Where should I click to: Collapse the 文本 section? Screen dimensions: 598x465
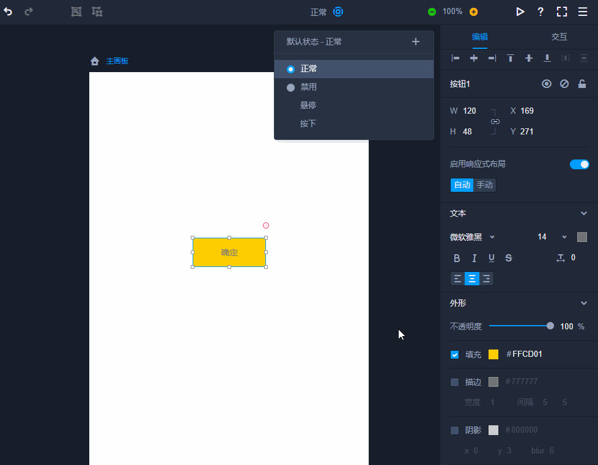(x=583, y=213)
